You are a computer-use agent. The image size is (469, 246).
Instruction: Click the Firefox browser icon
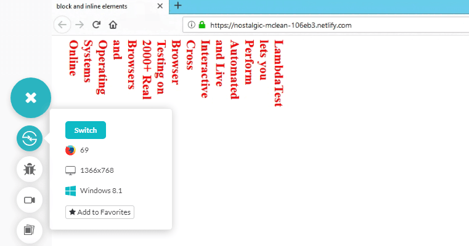point(70,150)
